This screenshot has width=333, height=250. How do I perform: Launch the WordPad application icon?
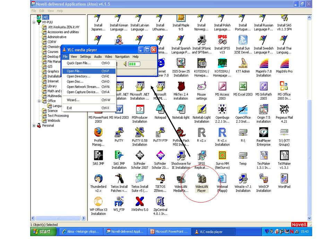(284, 178)
